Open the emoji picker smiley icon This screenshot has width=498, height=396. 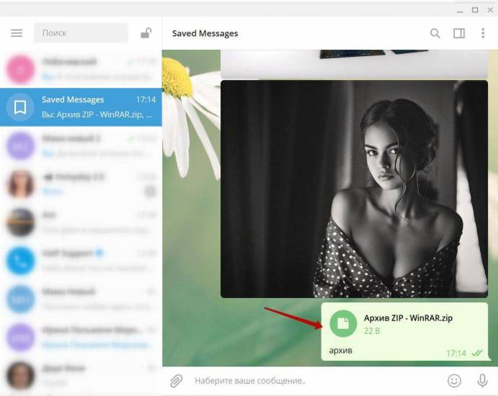454,380
